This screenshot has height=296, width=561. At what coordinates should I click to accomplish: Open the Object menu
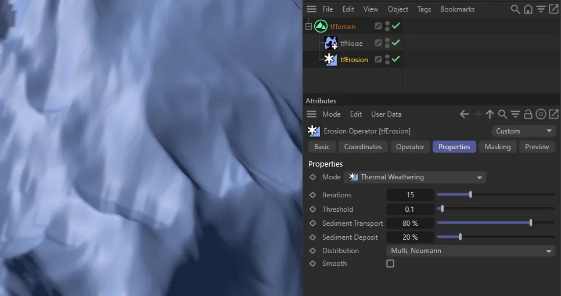point(398,9)
